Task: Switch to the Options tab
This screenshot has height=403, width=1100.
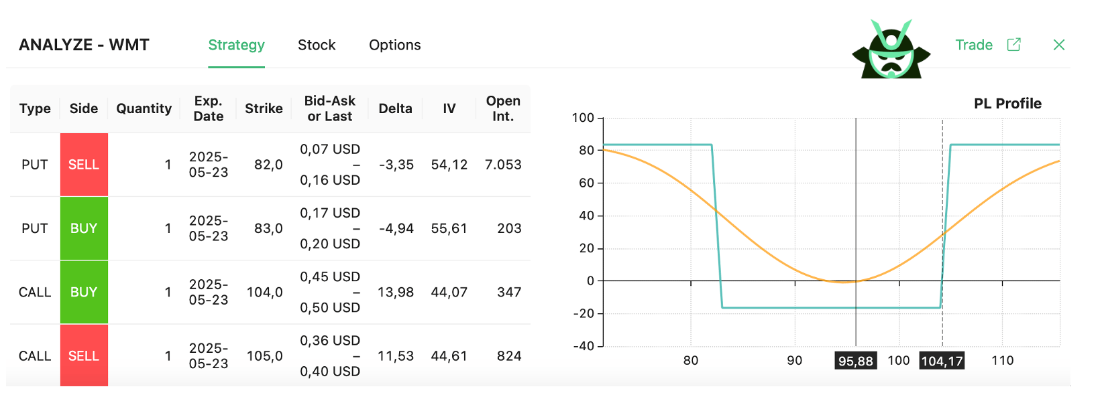Action: 395,45
